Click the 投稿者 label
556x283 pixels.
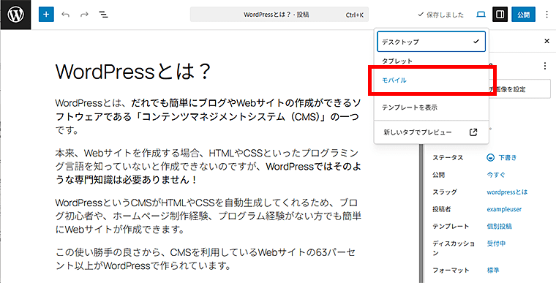(441, 209)
